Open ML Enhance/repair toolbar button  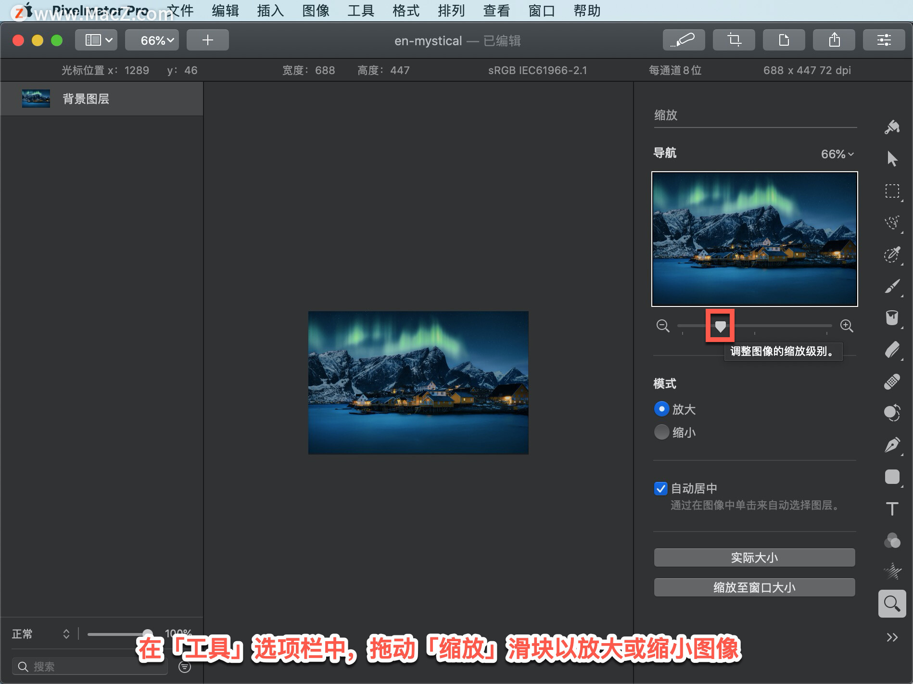click(x=684, y=40)
